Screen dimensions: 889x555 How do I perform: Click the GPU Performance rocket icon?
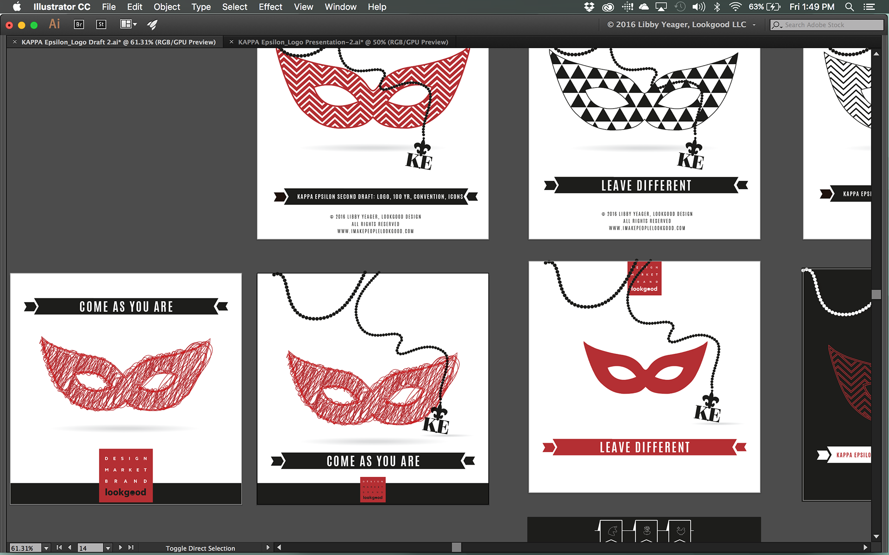(152, 25)
